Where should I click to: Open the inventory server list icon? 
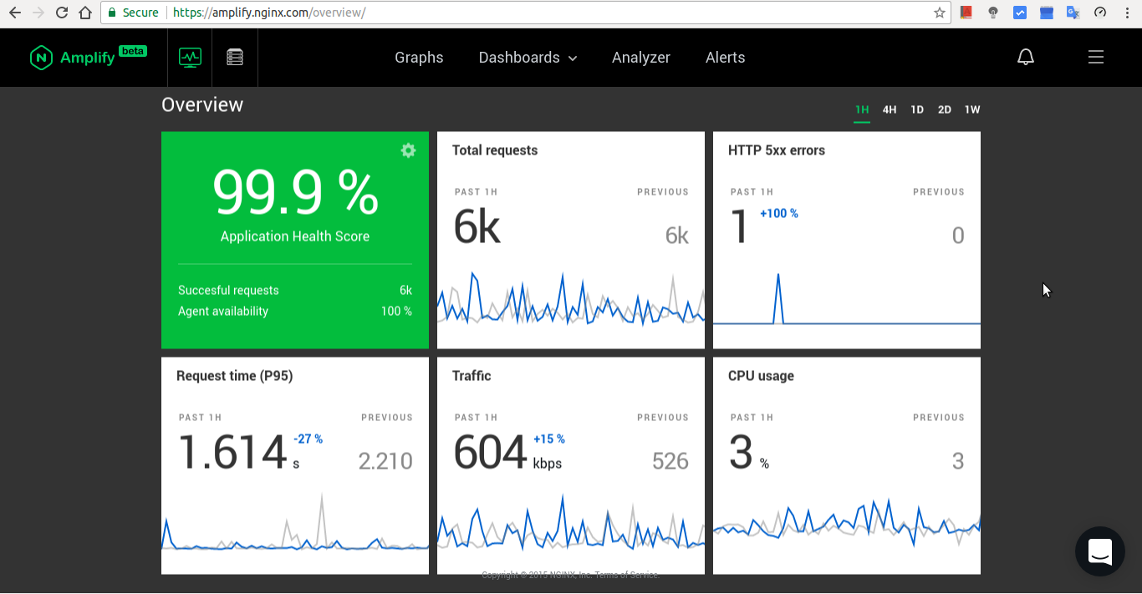coord(235,58)
